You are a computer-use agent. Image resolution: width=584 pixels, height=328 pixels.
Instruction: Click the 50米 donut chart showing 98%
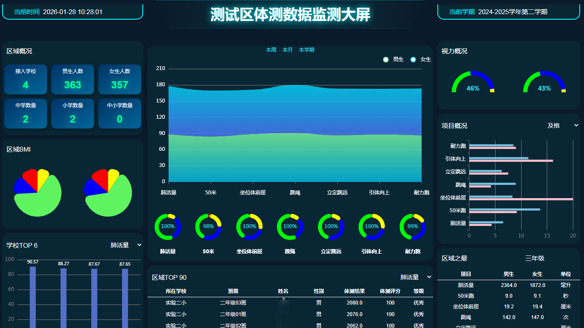[x=208, y=227]
